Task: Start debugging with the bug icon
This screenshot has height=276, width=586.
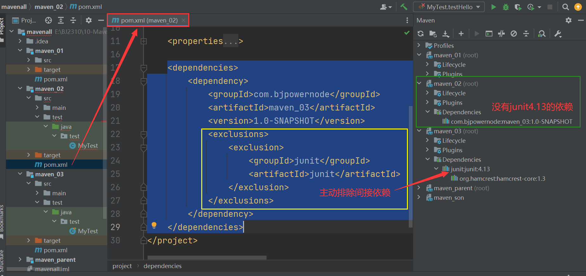Action: [x=506, y=7]
